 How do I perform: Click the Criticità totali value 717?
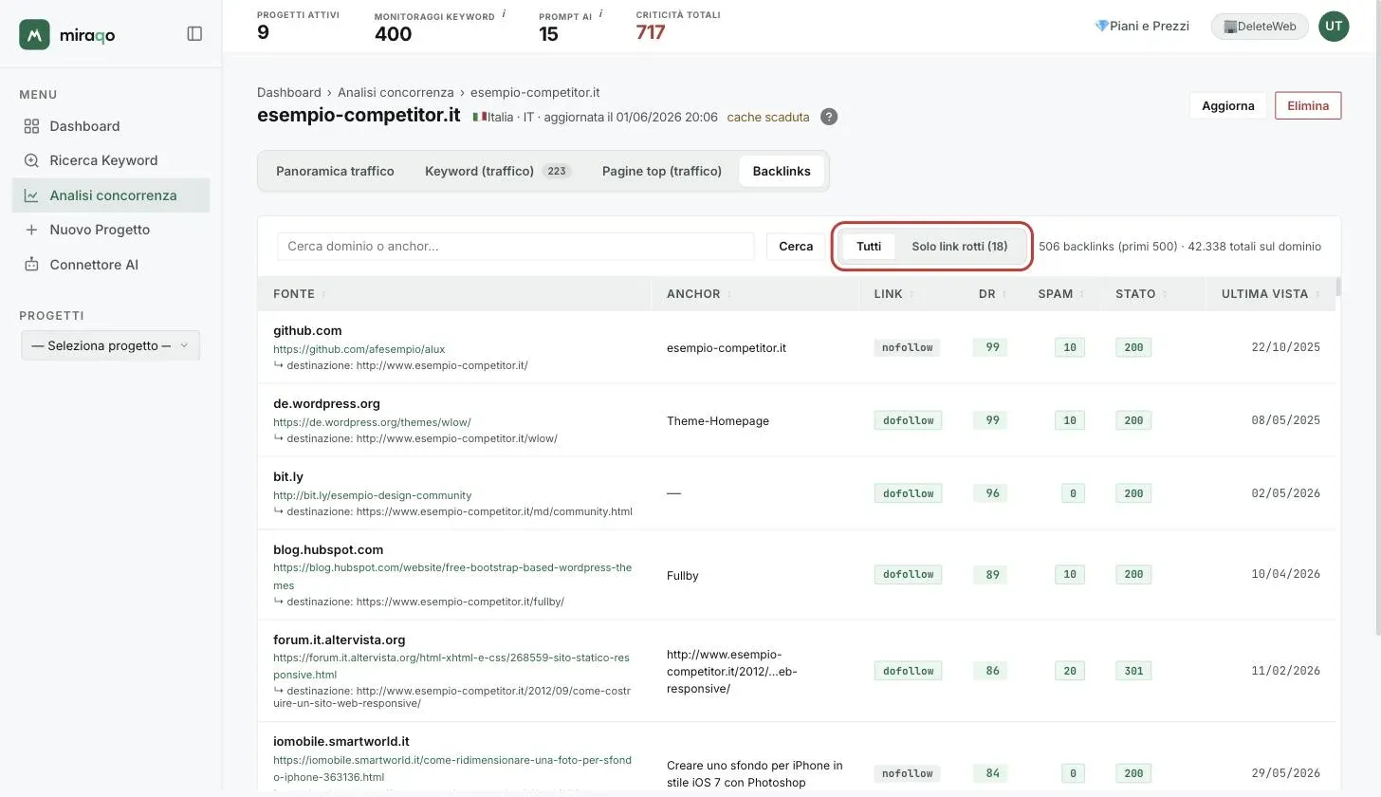pos(651,32)
